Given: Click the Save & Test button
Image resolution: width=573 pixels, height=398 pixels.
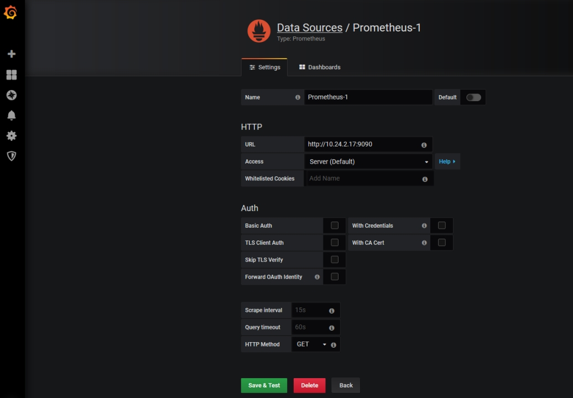Looking at the screenshot, I should pos(264,385).
